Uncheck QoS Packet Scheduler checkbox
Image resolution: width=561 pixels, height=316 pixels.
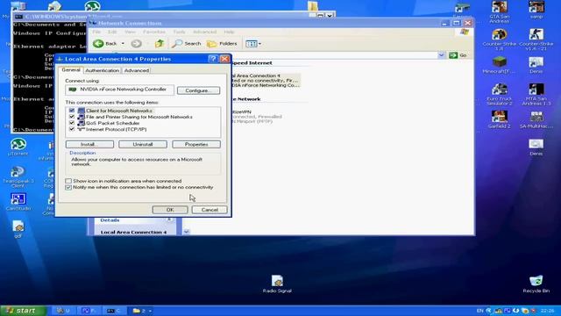point(72,123)
